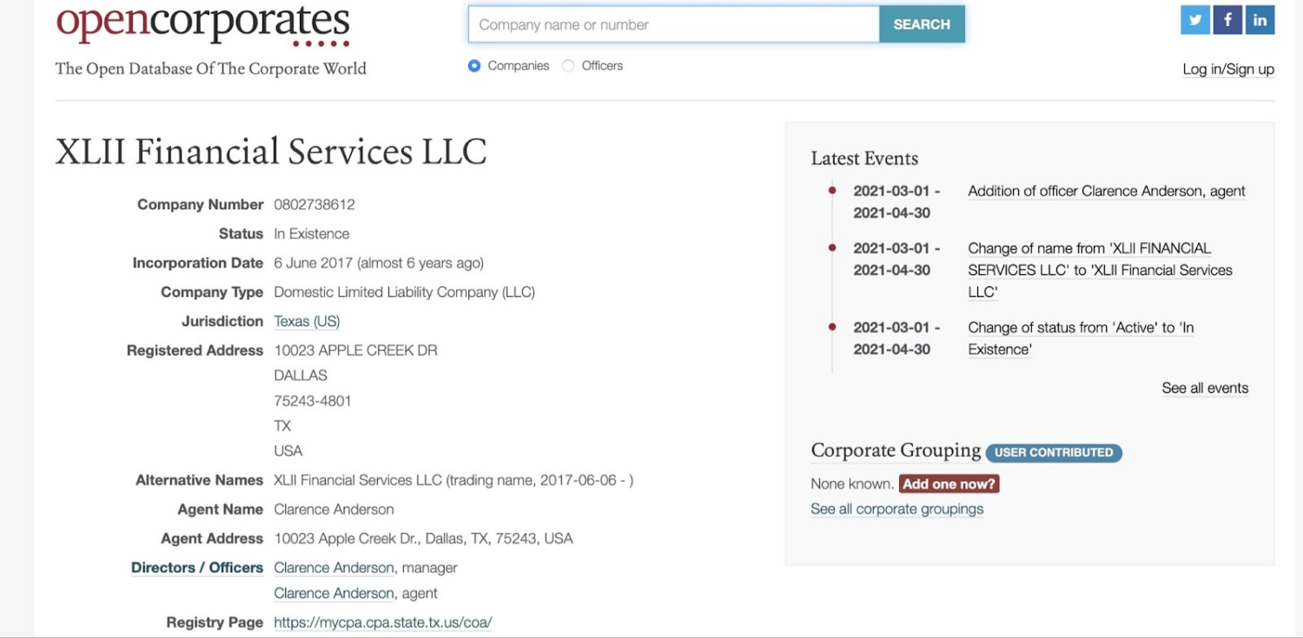This screenshot has height=638, width=1303.
Task: Click the company number 0802738612
Action: (x=314, y=205)
